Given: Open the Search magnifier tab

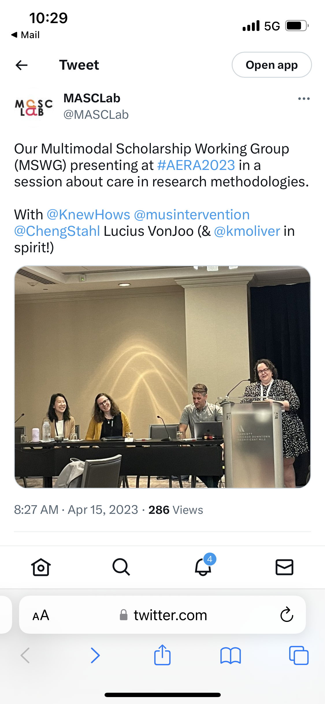Looking at the screenshot, I should 121,567.
